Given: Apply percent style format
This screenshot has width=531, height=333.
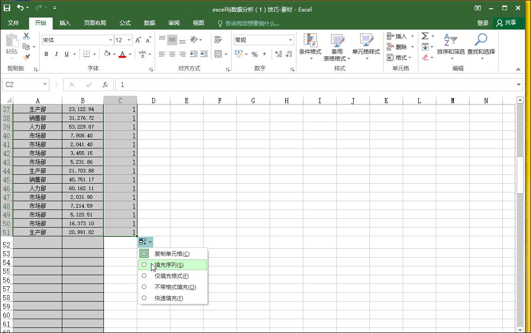Looking at the screenshot, I should pyautogui.click(x=255, y=54).
